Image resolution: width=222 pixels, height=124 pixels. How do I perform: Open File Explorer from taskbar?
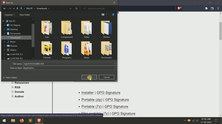pos(13,121)
